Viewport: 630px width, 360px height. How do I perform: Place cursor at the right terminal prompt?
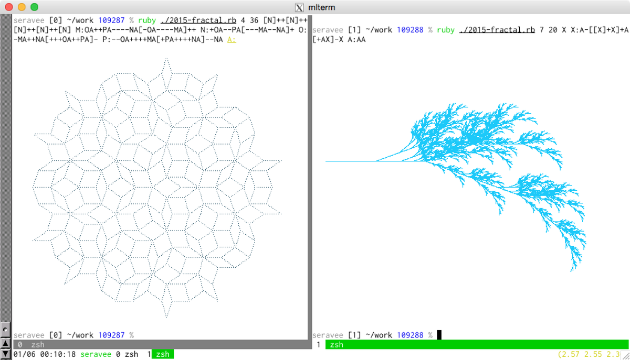point(439,334)
